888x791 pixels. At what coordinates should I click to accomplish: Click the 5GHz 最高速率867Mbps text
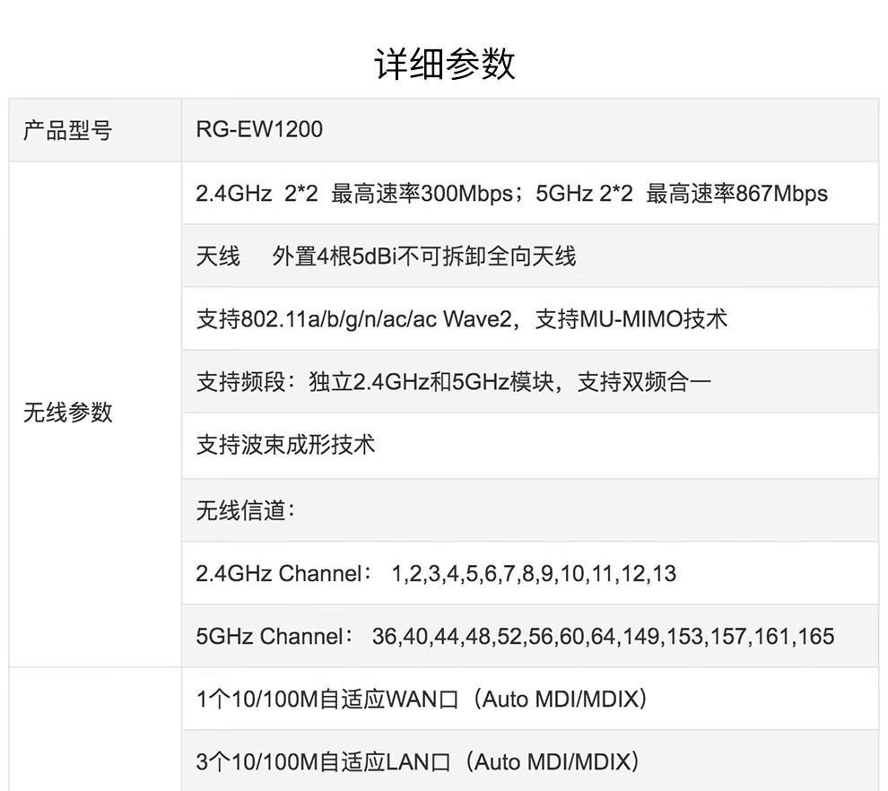click(x=682, y=194)
